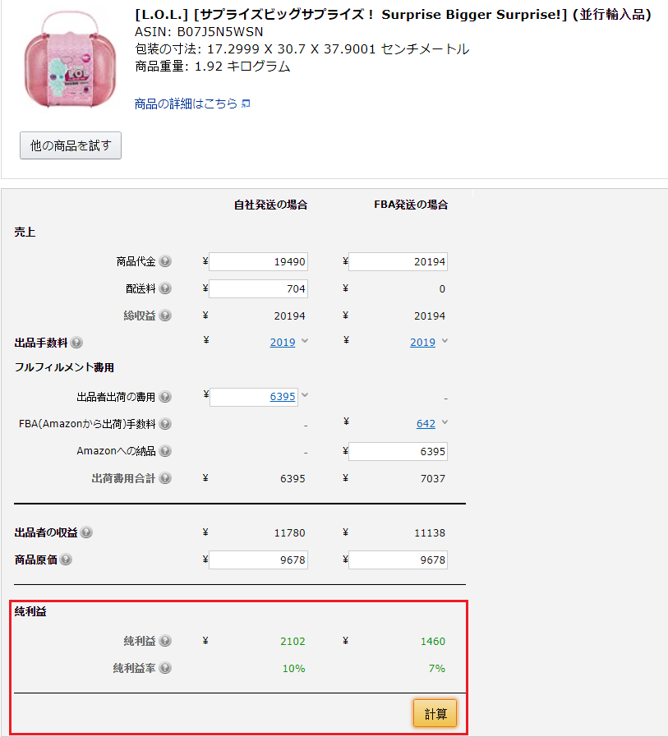Click help icon next to 出品手数料

click(76, 343)
